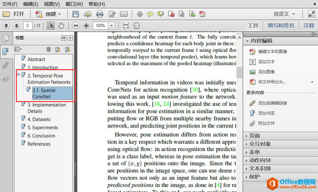Collapse the 2. Temporal Pose bookmark node

[x=19, y=74]
